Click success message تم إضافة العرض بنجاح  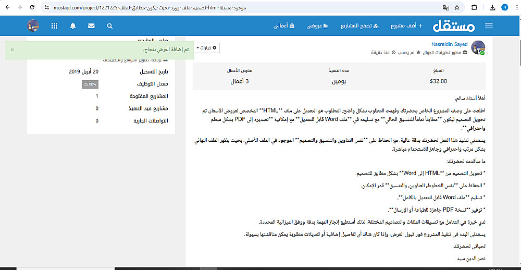166,50
